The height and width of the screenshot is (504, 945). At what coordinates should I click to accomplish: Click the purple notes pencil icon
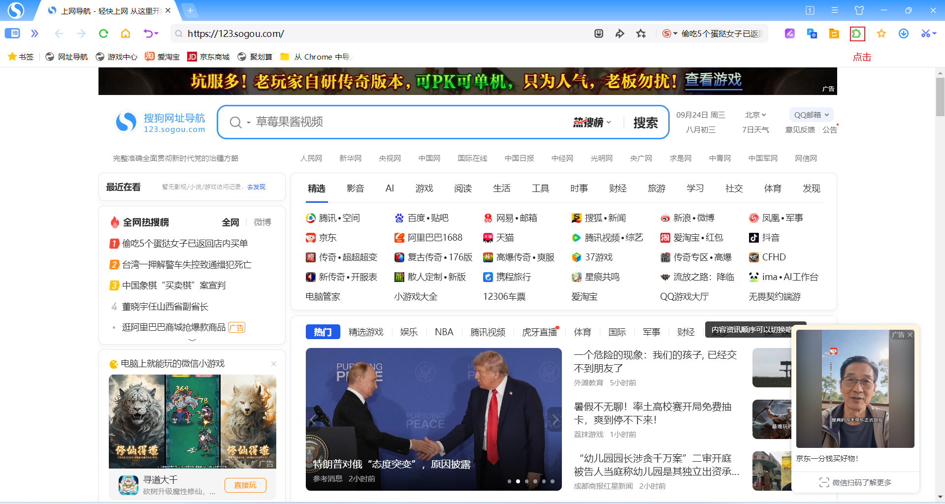coord(790,33)
